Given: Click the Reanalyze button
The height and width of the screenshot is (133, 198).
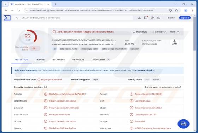Looking at the screenshot, I should click(x=140, y=32).
